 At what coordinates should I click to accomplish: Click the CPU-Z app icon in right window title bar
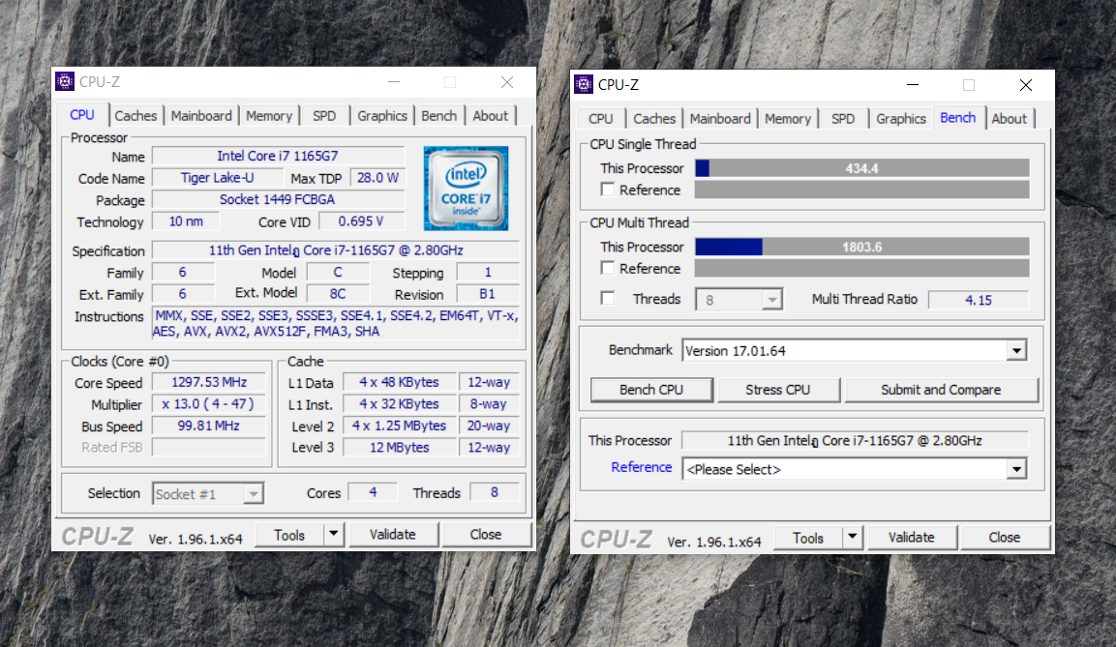[584, 84]
